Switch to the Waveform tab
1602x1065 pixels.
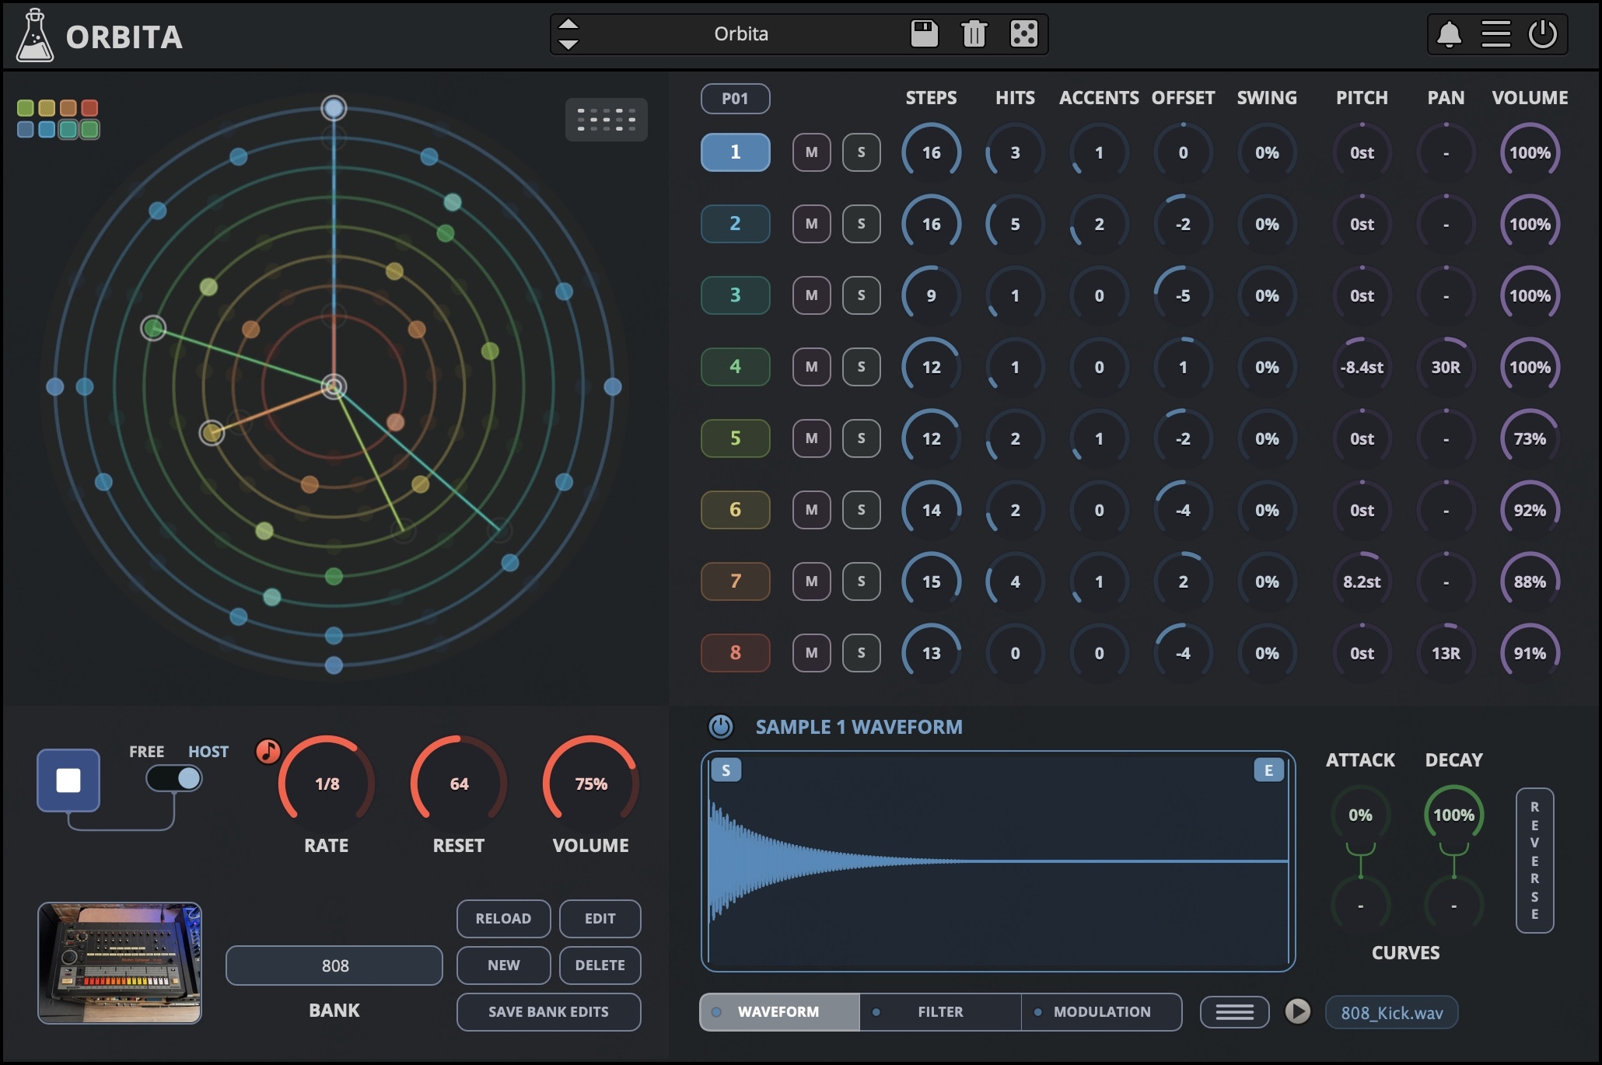click(x=779, y=1012)
